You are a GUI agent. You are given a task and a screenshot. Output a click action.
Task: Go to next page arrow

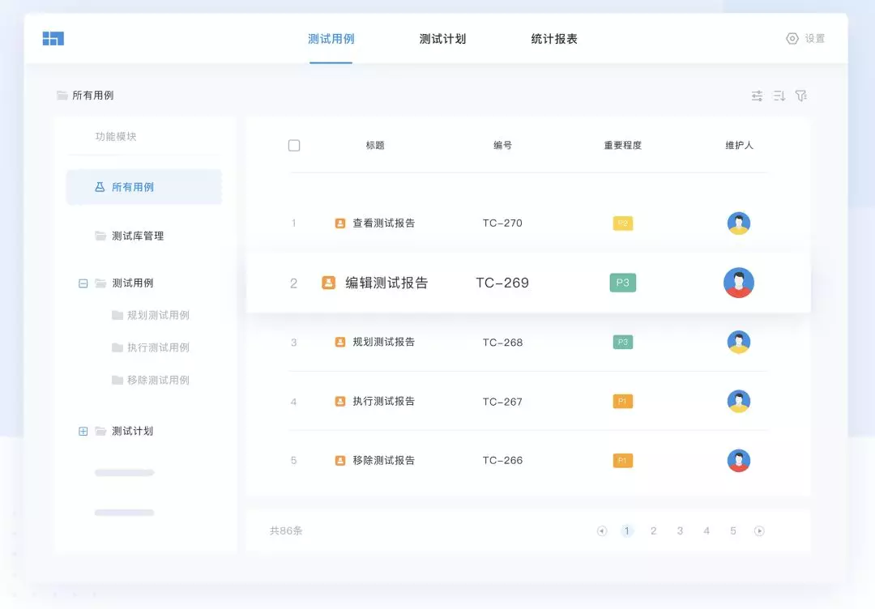tap(759, 531)
